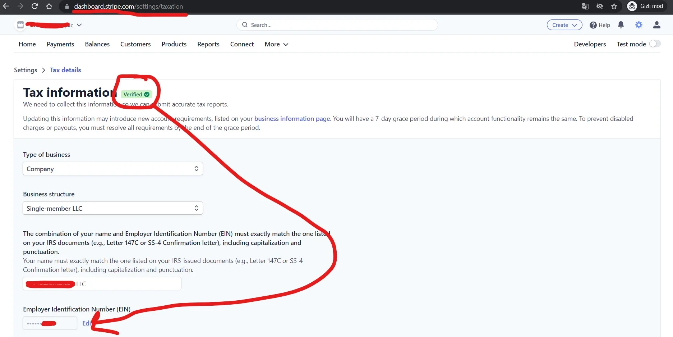Go to browser home icon
The image size is (673, 337).
point(49,6)
